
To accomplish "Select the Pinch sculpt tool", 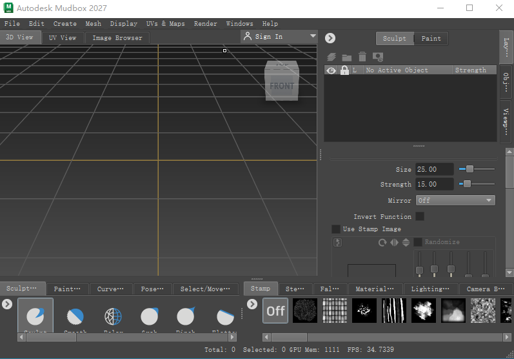I will point(186,316).
